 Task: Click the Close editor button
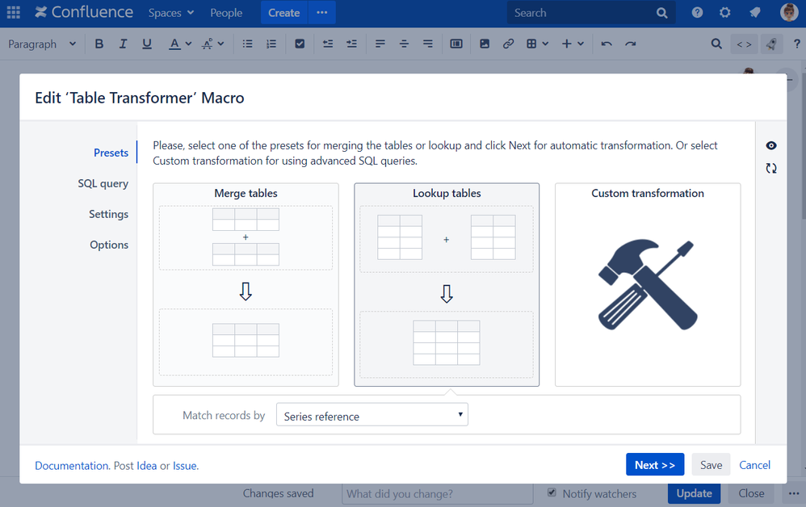(751, 493)
